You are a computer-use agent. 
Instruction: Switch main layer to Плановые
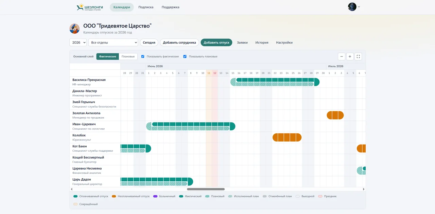(x=128, y=56)
